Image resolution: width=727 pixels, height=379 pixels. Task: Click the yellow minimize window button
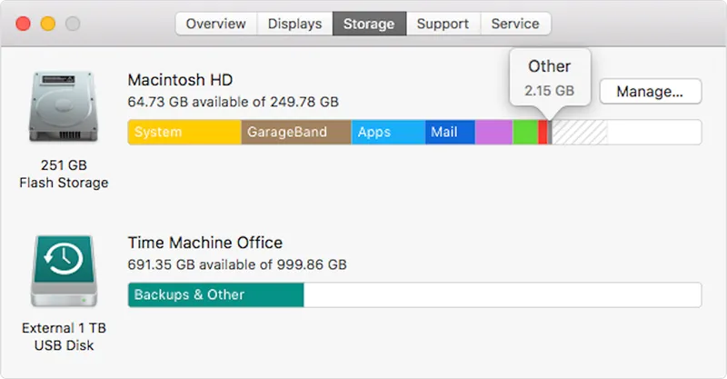click(x=48, y=24)
